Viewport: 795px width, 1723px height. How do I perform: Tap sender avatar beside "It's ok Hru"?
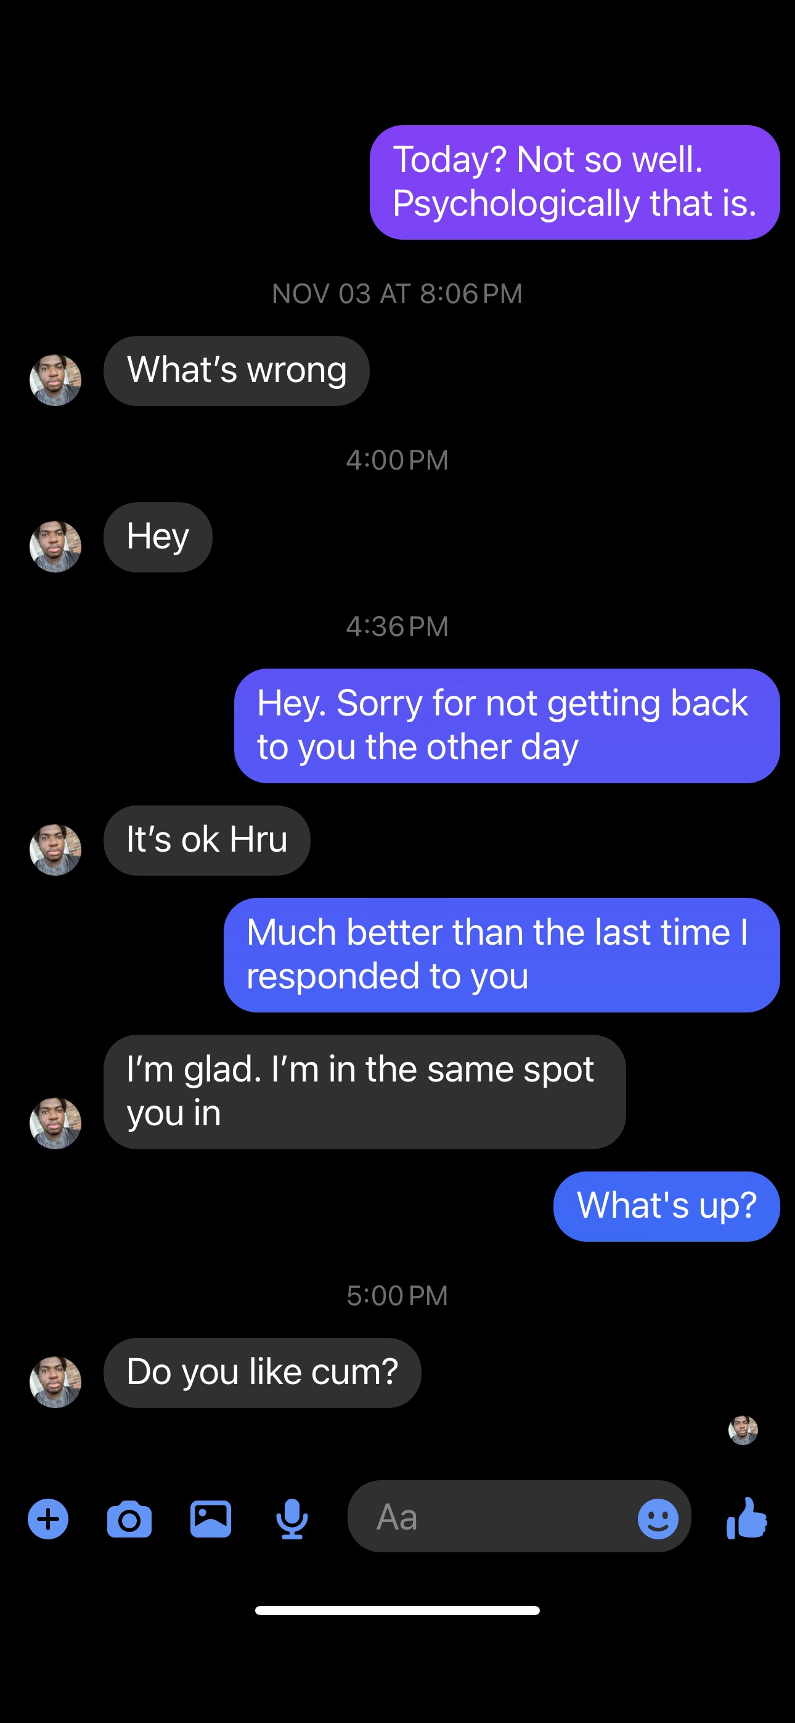pyautogui.click(x=55, y=849)
